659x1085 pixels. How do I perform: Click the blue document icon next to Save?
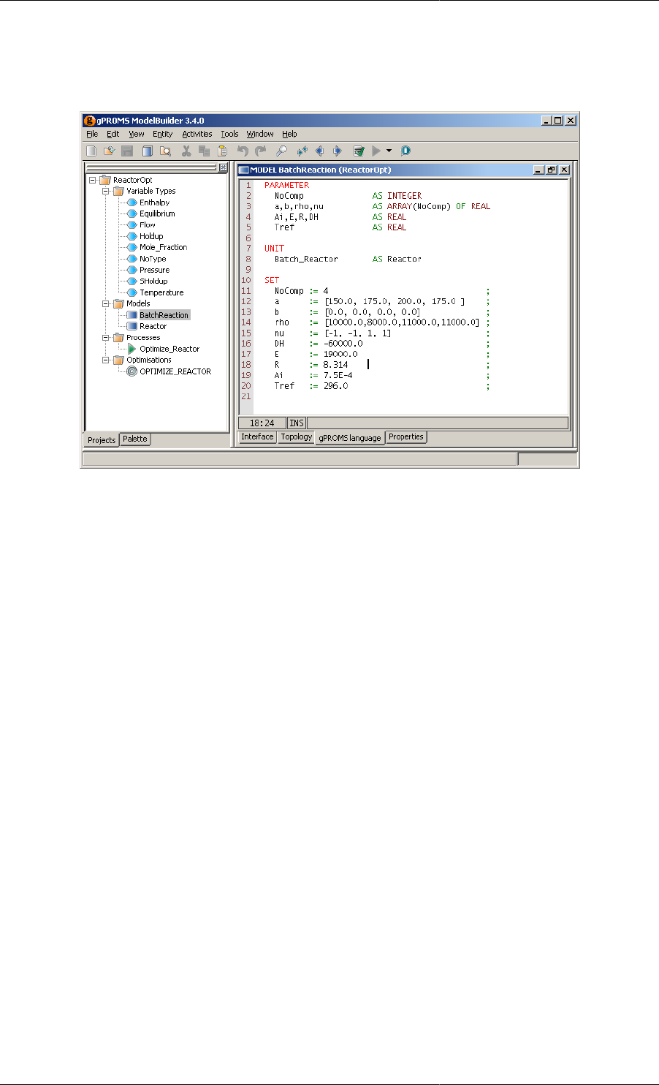pyautogui.click(x=147, y=151)
